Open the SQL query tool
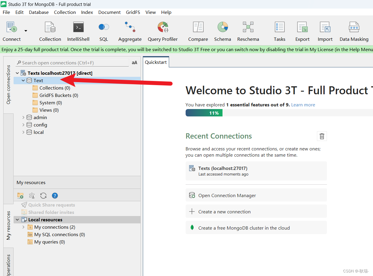373x276 pixels. click(x=104, y=27)
